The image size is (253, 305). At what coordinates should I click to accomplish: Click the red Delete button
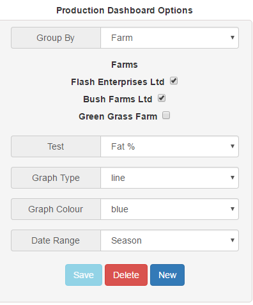126,275
